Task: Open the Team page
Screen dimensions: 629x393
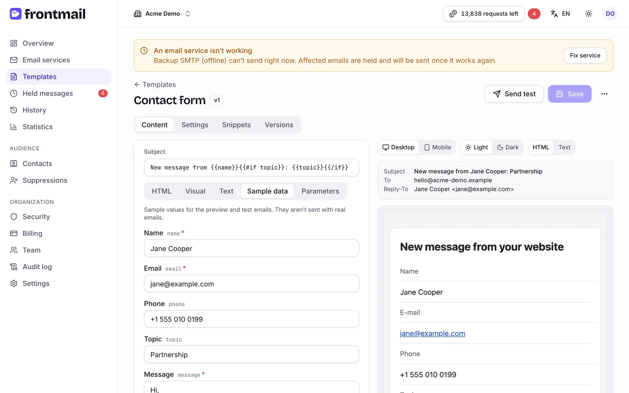Action: point(59,250)
